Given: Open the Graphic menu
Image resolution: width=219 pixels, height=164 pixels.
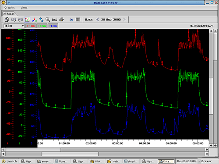Looking at the screenshot, I should click(x=10, y=7).
